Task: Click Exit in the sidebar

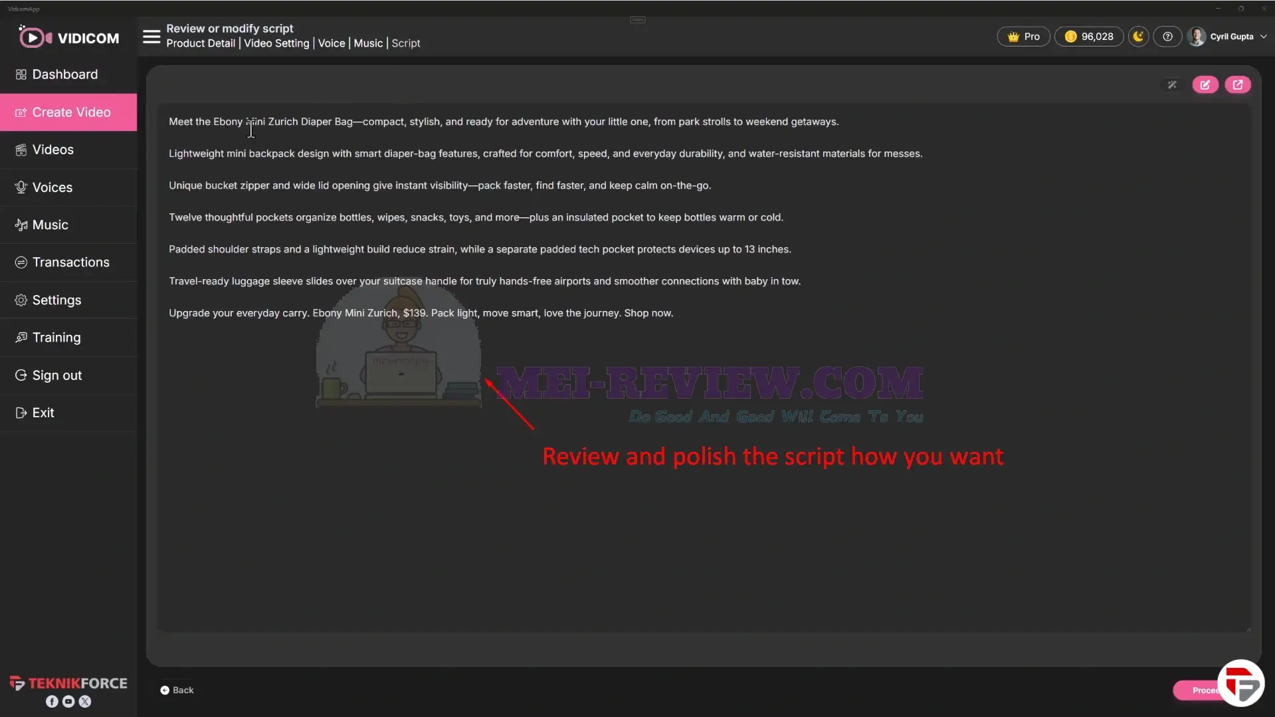Action: coord(68,413)
